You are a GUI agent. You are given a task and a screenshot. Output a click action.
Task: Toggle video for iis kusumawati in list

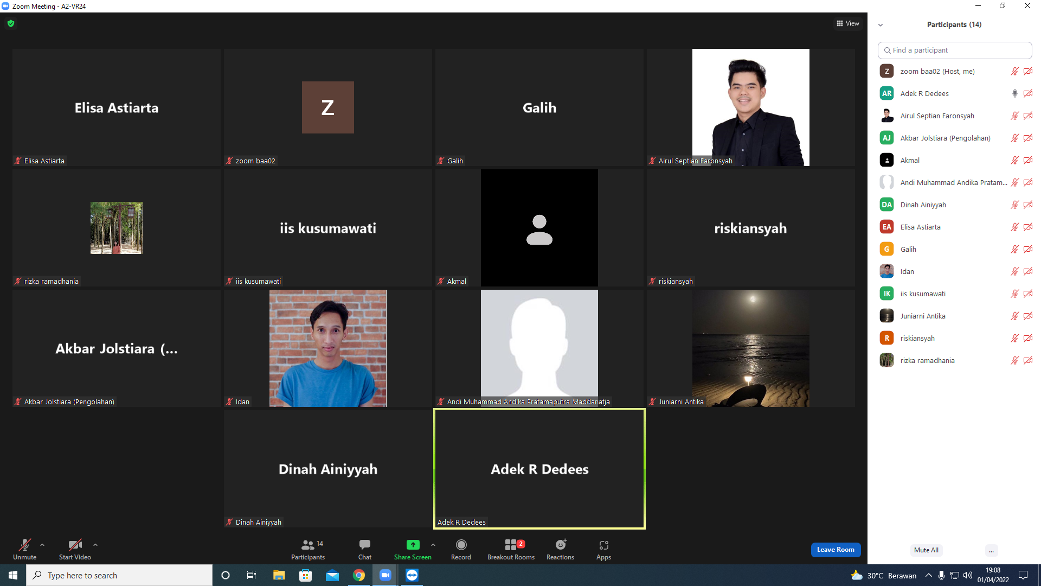(1027, 294)
